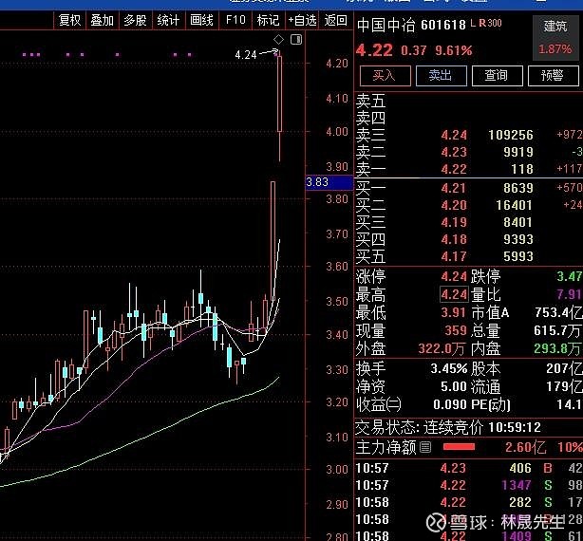Click the 外盘 value 322.0万
583x541 pixels.
click(442, 349)
